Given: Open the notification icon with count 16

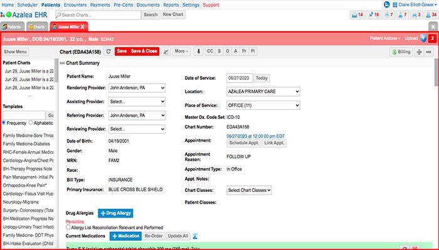Looking at the screenshot, I should [374, 15].
